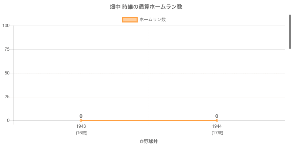Click the vertical scrollbar thumb
This screenshot has width=292, height=146.
[x=290, y=32]
